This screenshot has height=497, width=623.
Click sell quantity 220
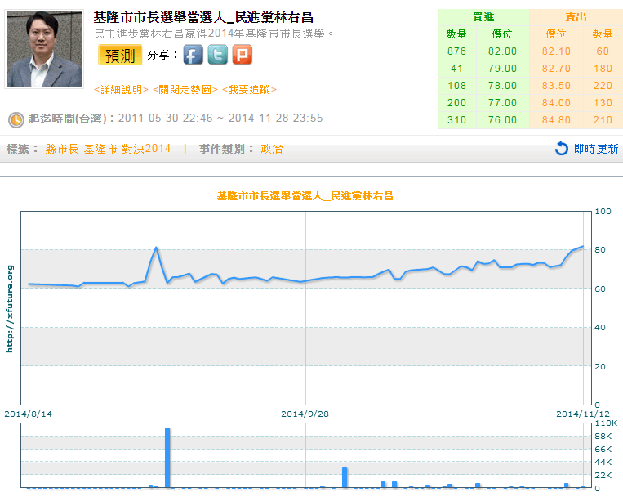pyautogui.click(x=603, y=86)
